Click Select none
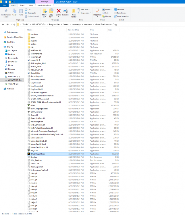 120,13
